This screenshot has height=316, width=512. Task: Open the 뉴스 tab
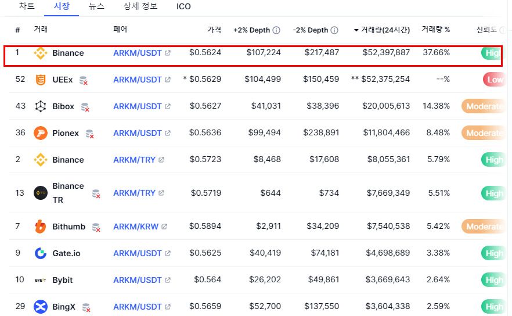[96, 7]
